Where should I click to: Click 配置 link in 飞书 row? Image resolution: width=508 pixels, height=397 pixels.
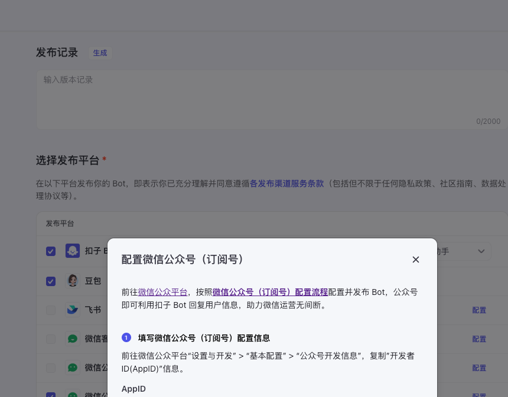tap(479, 310)
